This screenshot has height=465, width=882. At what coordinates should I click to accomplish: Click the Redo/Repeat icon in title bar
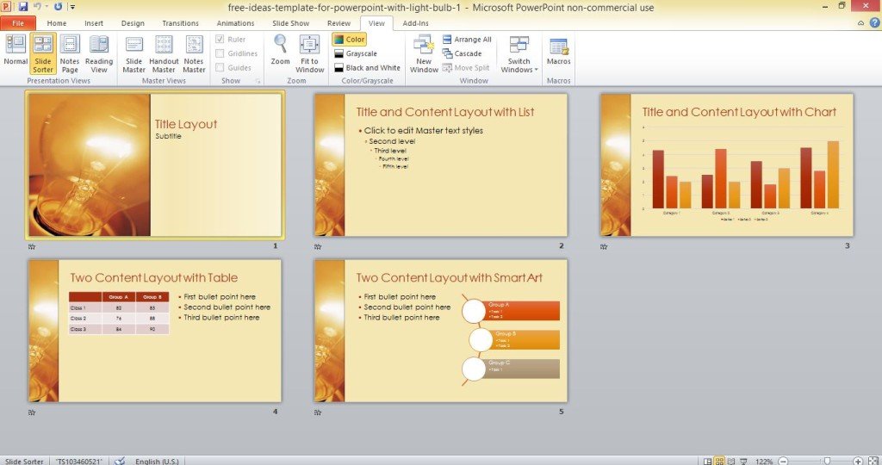pyautogui.click(x=58, y=7)
